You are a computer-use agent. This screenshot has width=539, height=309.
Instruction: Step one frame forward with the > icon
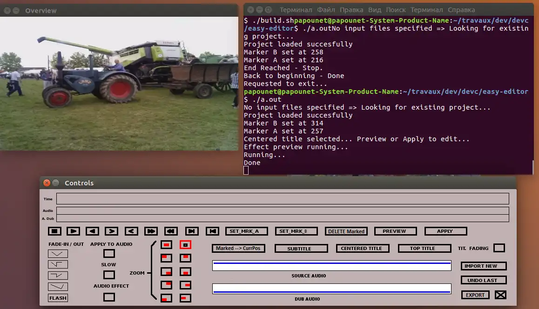coord(111,231)
